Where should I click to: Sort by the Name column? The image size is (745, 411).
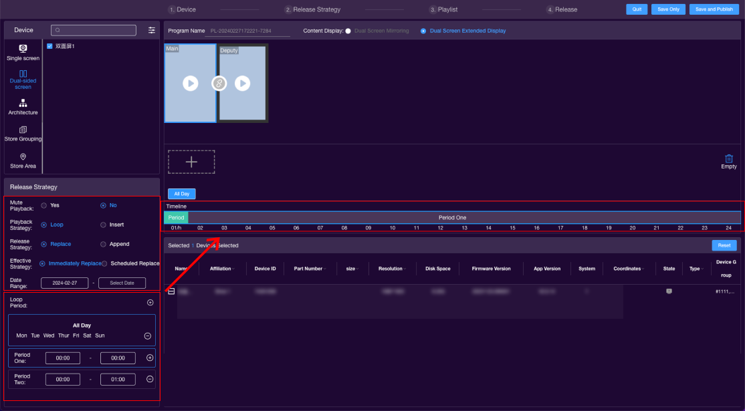click(181, 269)
